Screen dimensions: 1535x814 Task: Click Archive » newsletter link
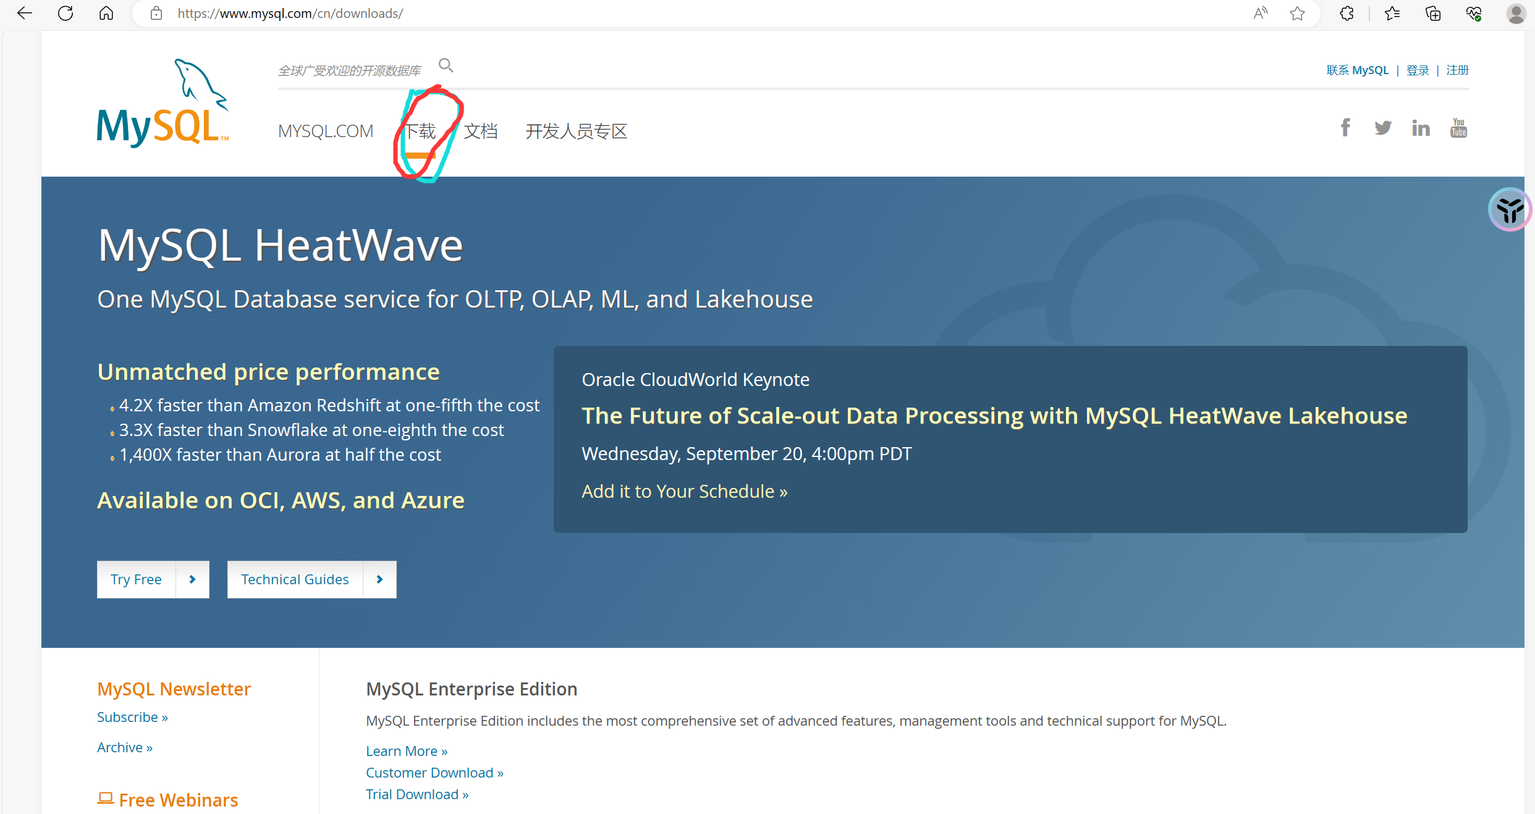click(x=125, y=747)
